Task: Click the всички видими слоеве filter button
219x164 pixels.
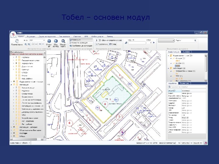Action: [x=110, y=40]
